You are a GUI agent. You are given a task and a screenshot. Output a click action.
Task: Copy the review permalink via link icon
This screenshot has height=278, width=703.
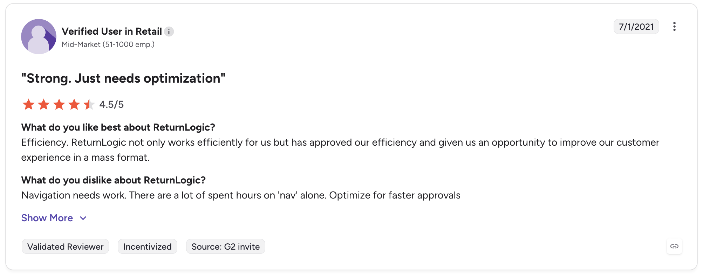click(x=674, y=246)
